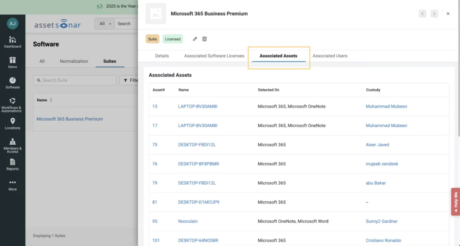Viewport: 460px width, 246px height.
Task: Click the announcement megaphone icon
Action: tap(100, 6)
